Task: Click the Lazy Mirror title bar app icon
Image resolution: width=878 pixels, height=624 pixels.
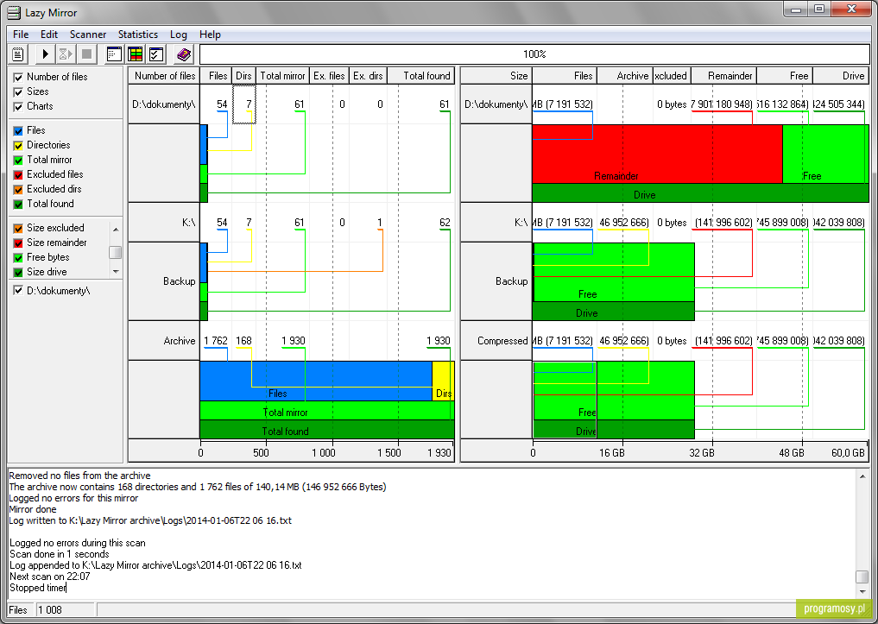Action: [14, 12]
